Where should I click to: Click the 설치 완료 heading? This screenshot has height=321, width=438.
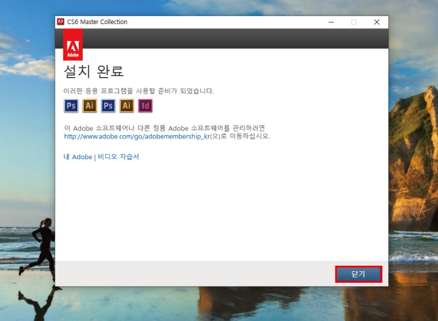(94, 71)
